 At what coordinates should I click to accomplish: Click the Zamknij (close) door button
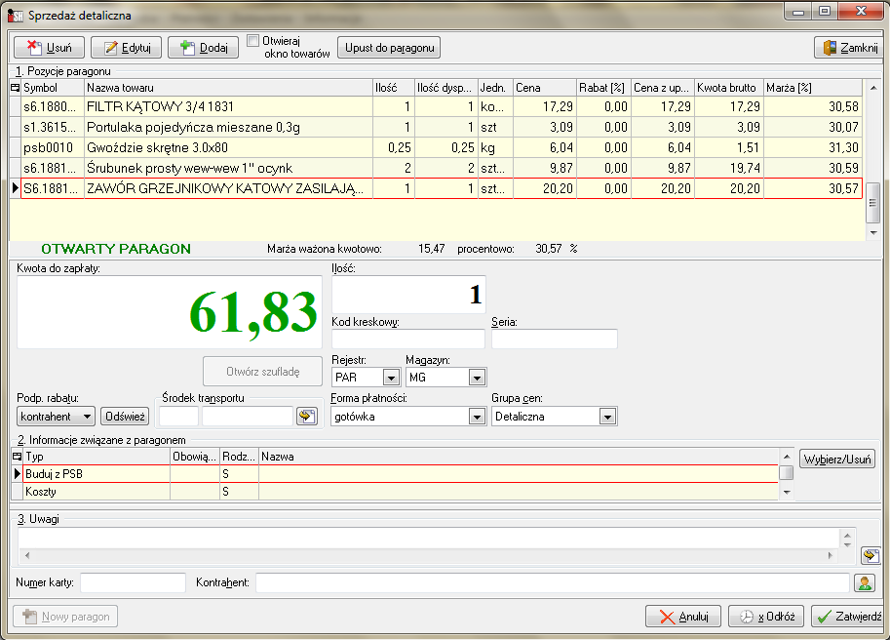coord(849,48)
